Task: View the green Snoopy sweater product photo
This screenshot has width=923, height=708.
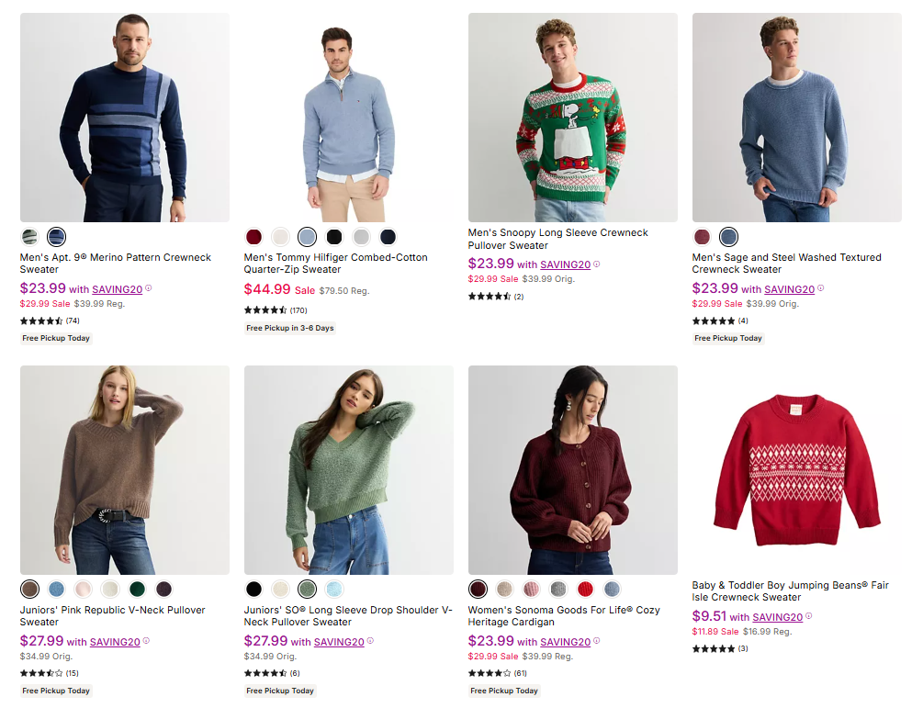Action: pyautogui.click(x=572, y=118)
